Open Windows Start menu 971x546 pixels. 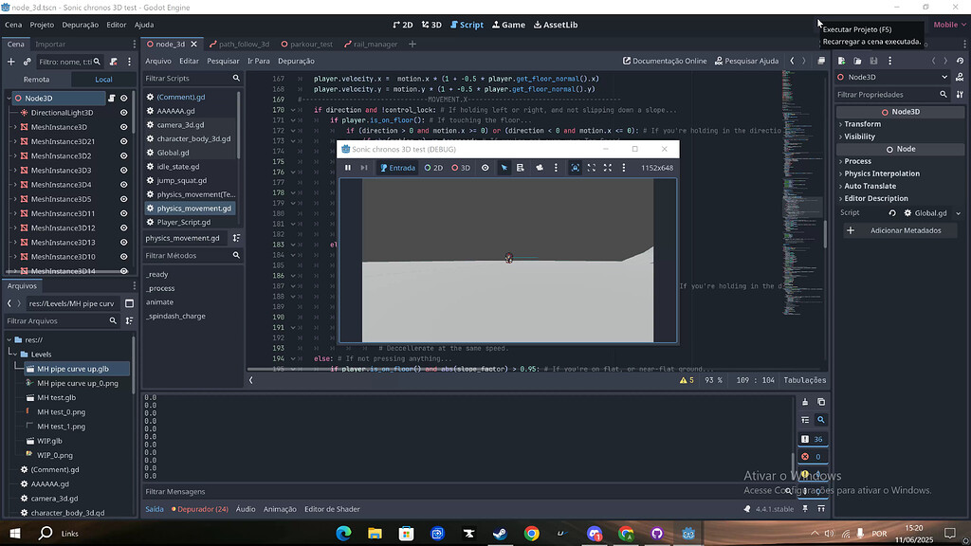15,533
